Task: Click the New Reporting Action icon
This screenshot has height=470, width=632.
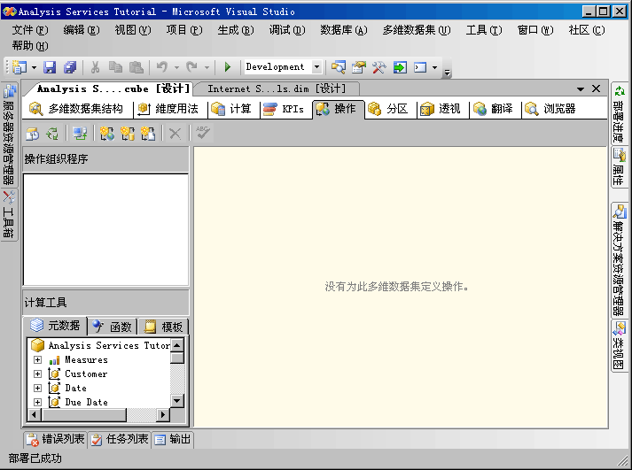Action: pos(148,133)
